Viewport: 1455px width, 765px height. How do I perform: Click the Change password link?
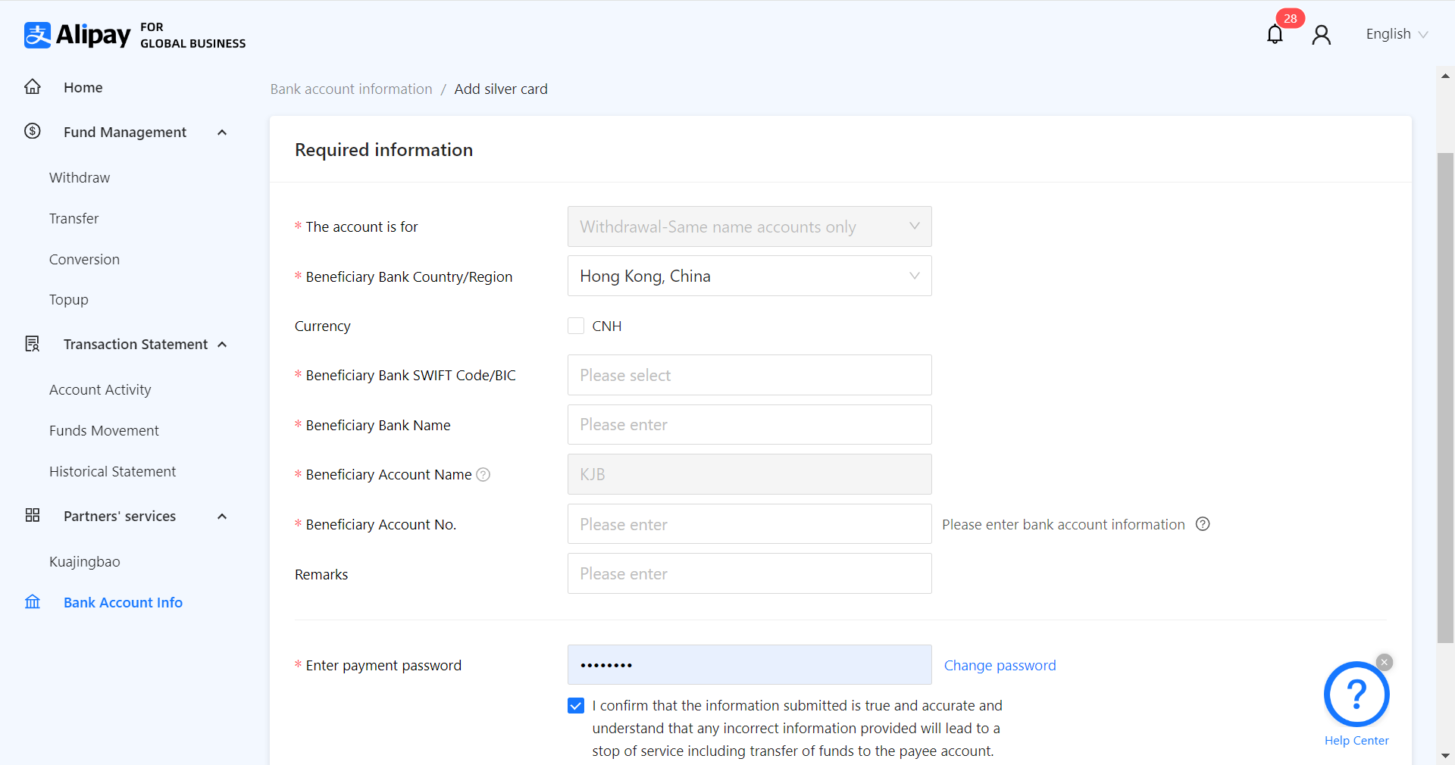1000,666
